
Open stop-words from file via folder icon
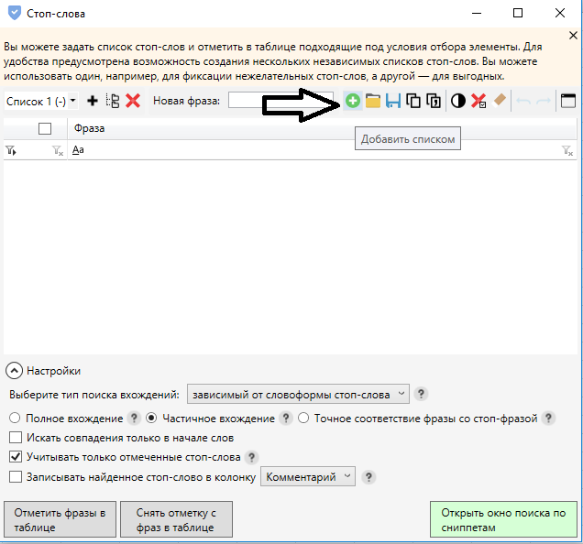click(x=372, y=101)
